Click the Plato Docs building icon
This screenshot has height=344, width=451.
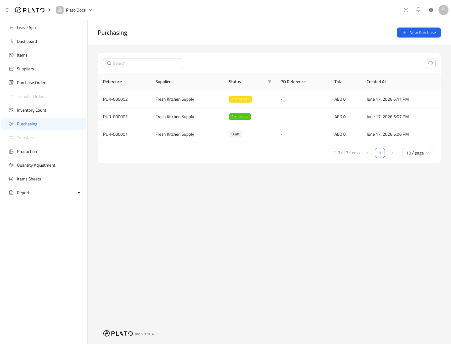click(x=60, y=10)
